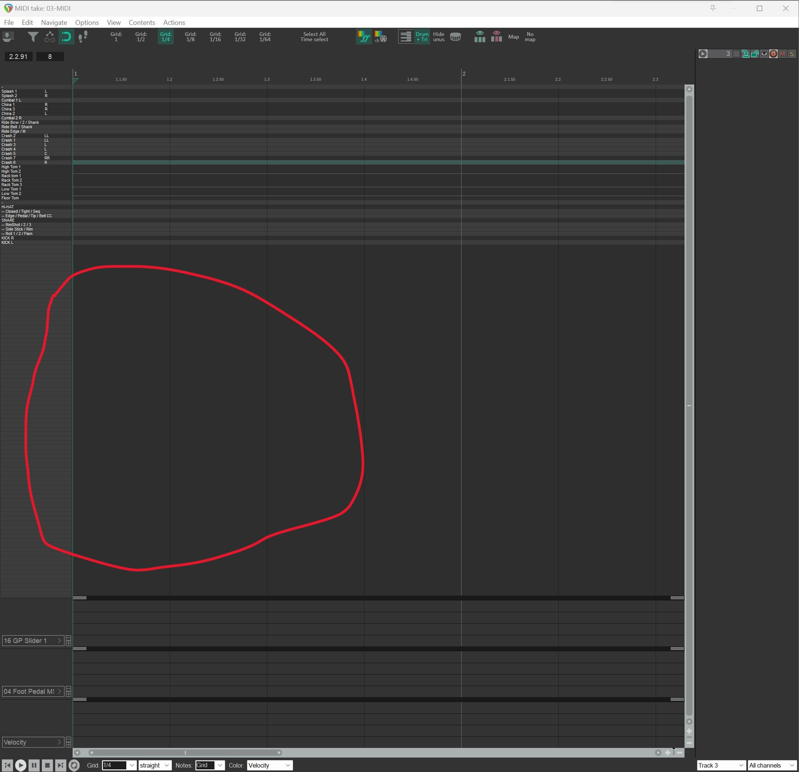Click color by channel palette icon
799x772 pixels.
point(380,37)
